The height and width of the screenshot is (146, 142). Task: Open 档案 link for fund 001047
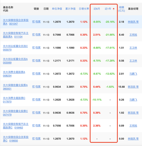pyautogui.click(x=38, y=22)
